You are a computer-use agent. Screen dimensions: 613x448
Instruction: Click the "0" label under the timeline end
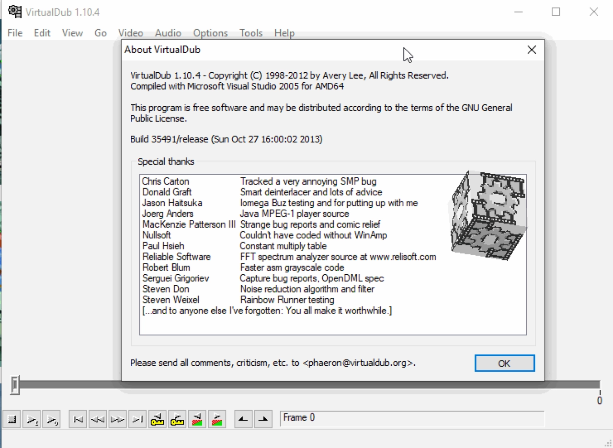click(599, 401)
